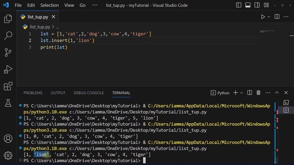The image size is (294, 165).
Task: Click the Python terminal profile label
Action: 220,93
